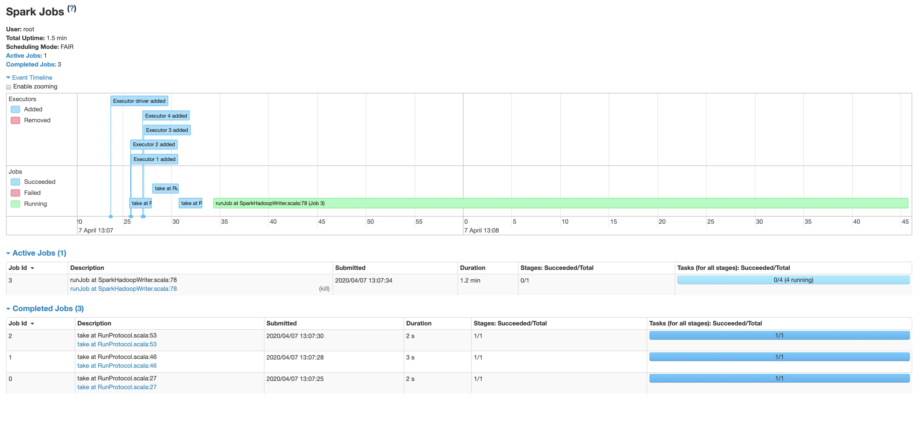Open the Completed Jobs summary link

pos(31,64)
